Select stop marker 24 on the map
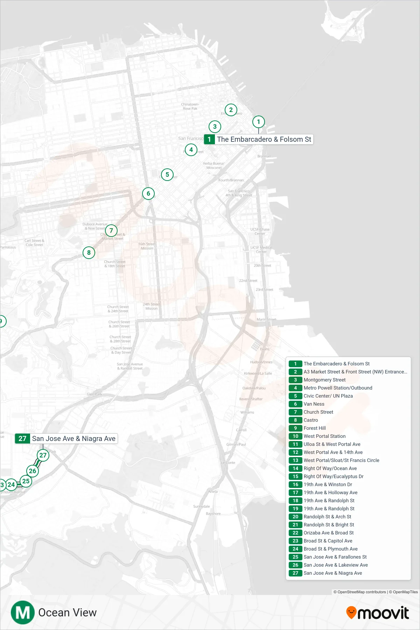The height and width of the screenshot is (630, 420). tap(11, 485)
